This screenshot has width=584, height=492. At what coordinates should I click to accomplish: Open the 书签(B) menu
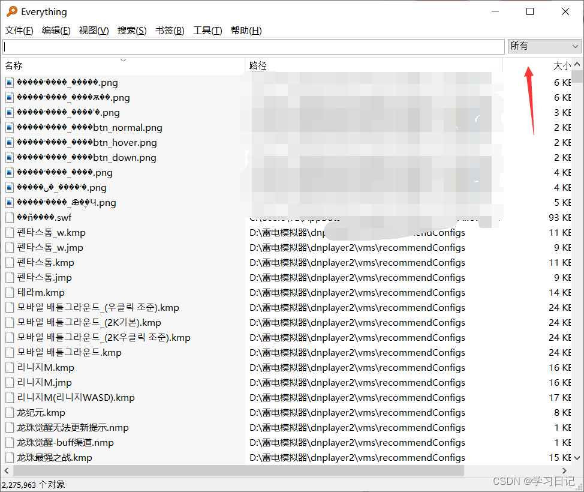tap(170, 31)
